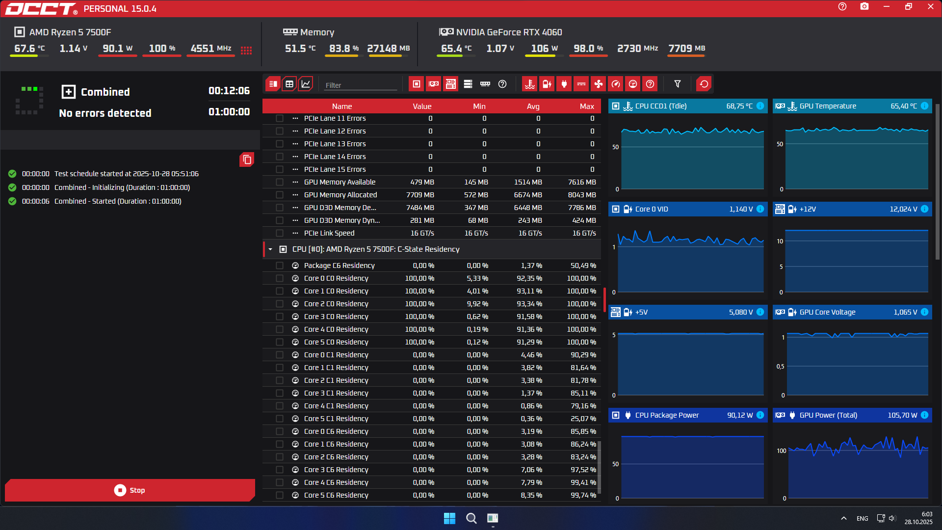Check the GPU Memory Available checkbox
942x530 pixels.
(x=280, y=182)
